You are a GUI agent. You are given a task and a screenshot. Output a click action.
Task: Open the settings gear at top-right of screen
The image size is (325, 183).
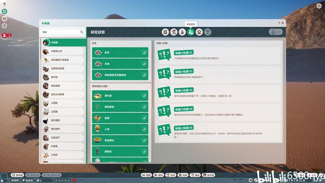pyautogui.click(x=319, y=6)
